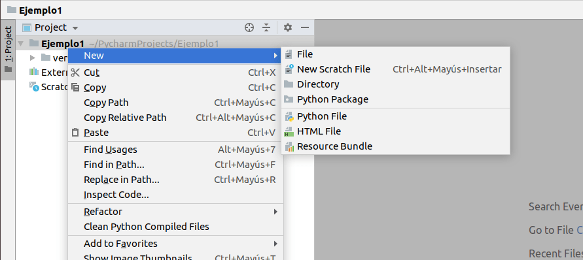Select Copy Relative Path entry

coord(175,118)
